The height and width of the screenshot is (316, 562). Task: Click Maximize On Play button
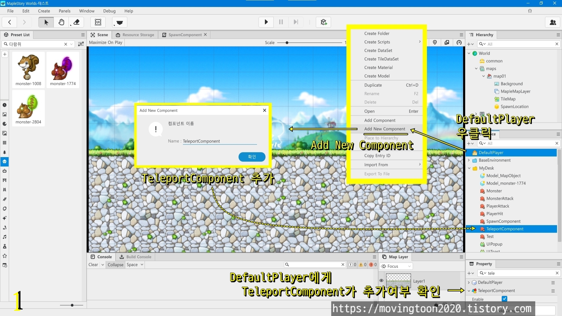(106, 42)
